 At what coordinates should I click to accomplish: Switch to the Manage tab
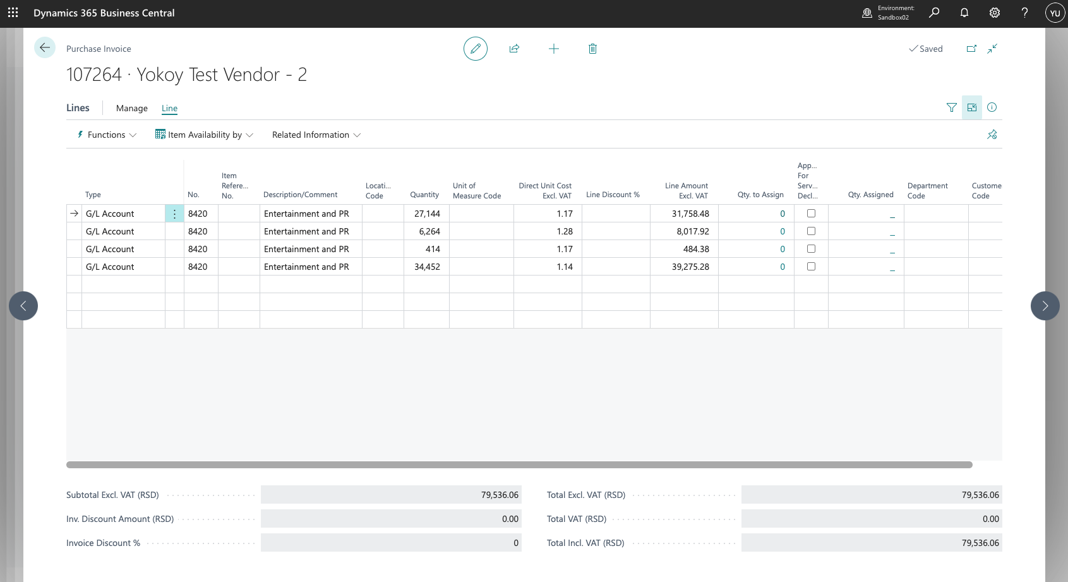(132, 108)
